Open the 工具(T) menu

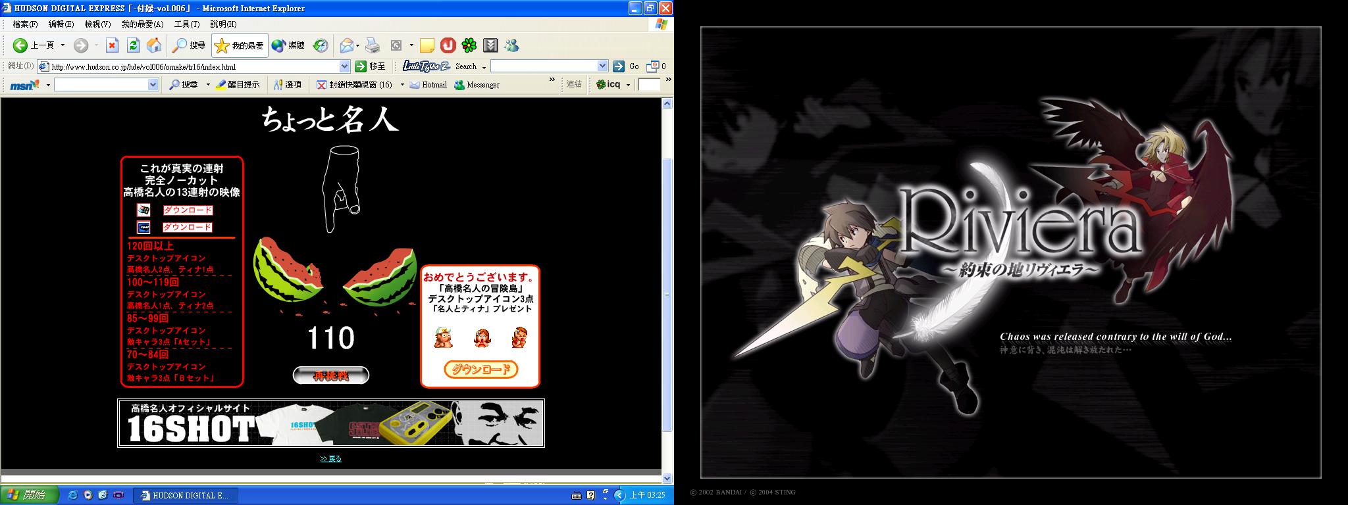187,24
